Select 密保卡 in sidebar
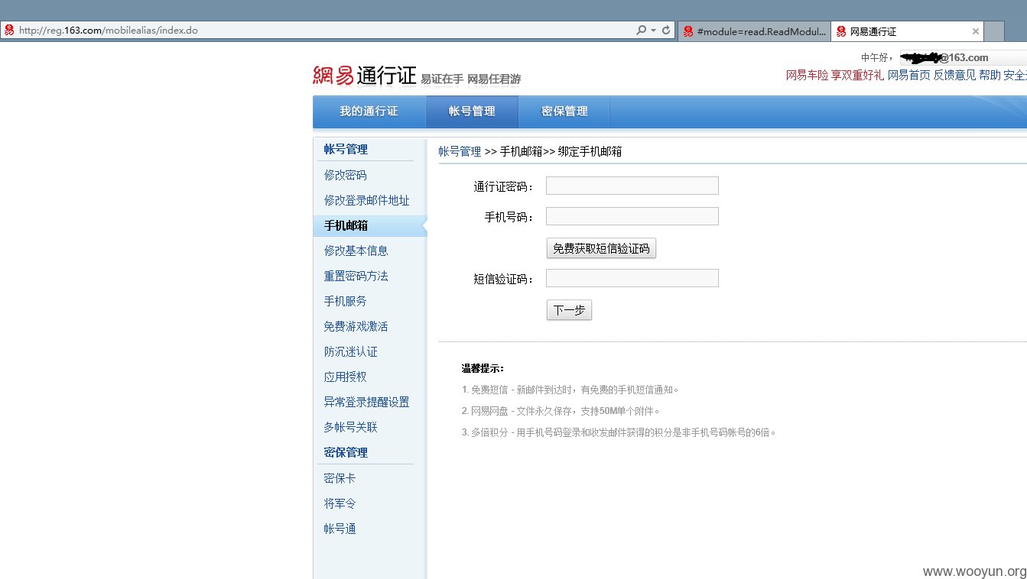The image size is (1027, 579). coord(340,478)
